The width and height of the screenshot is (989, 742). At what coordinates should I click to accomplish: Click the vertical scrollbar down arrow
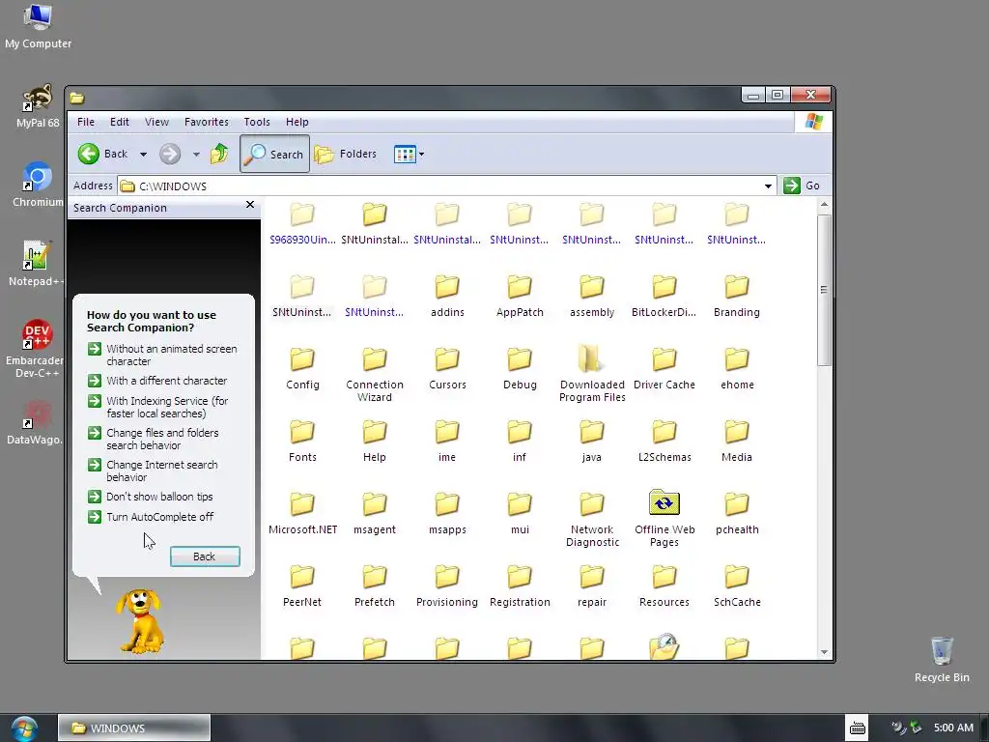pos(825,652)
